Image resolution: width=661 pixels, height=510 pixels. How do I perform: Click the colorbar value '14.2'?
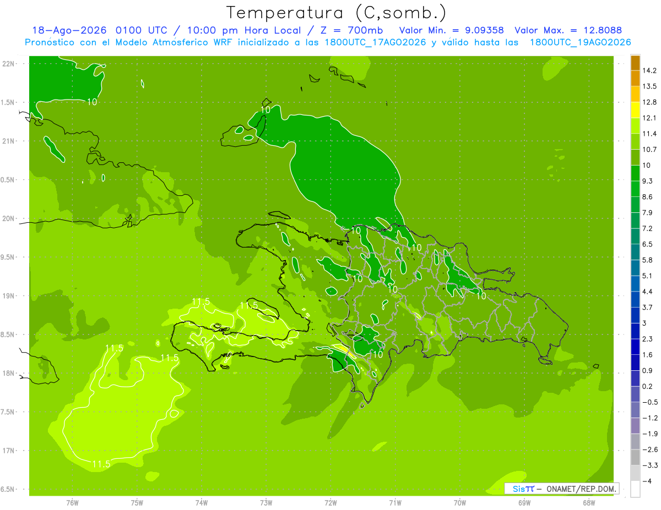(x=650, y=70)
